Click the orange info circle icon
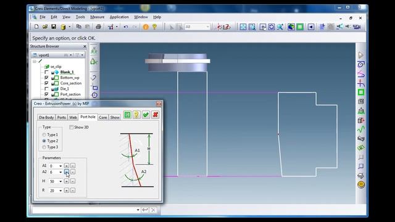 pos(146,27)
